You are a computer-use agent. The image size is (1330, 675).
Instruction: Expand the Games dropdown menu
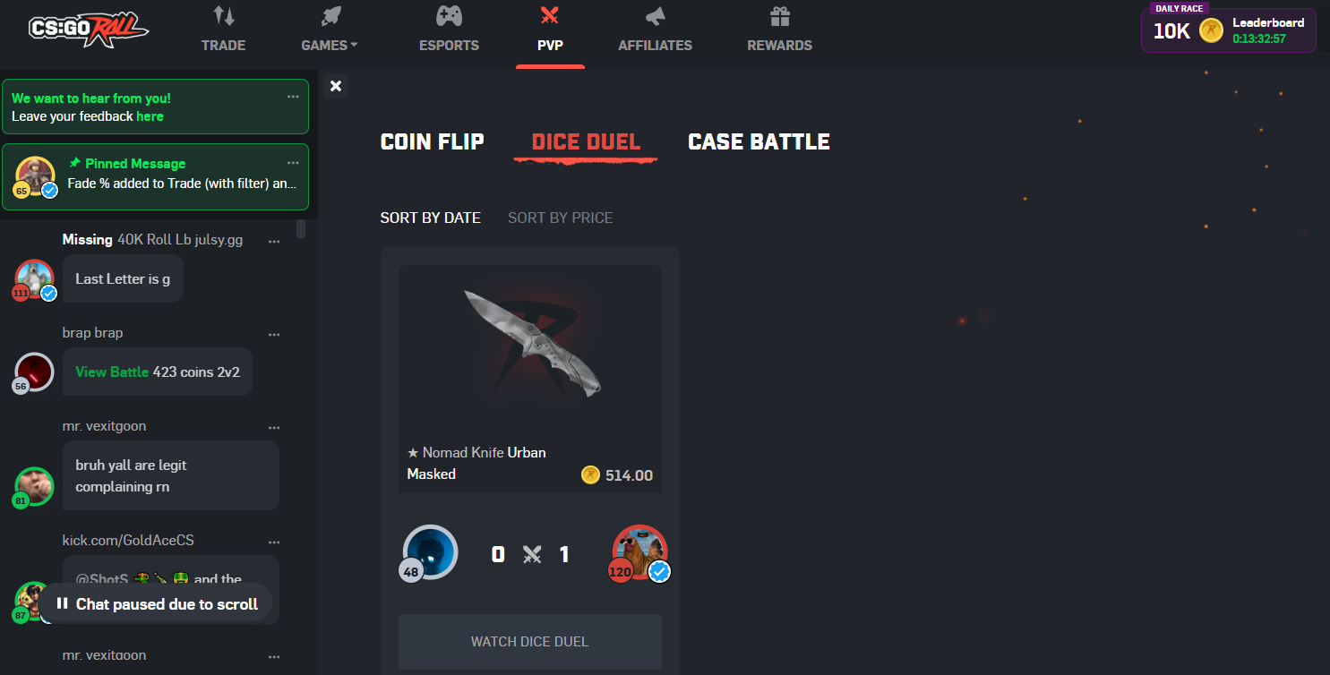[x=329, y=45]
